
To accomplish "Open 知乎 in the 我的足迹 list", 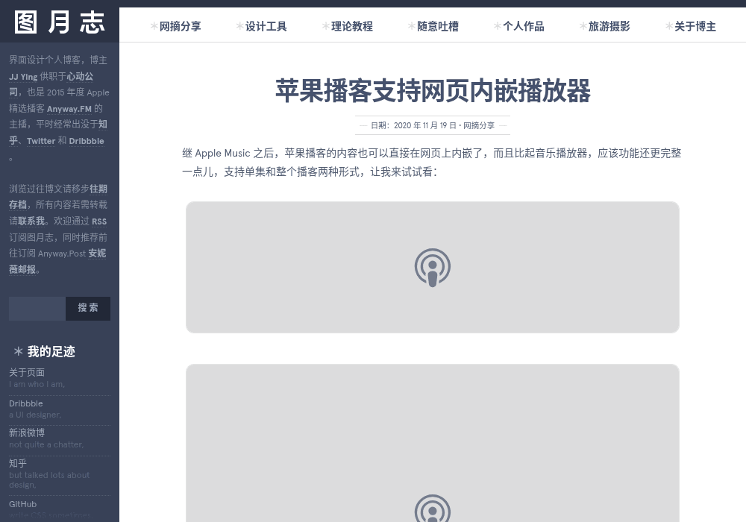I will tap(18, 463).
